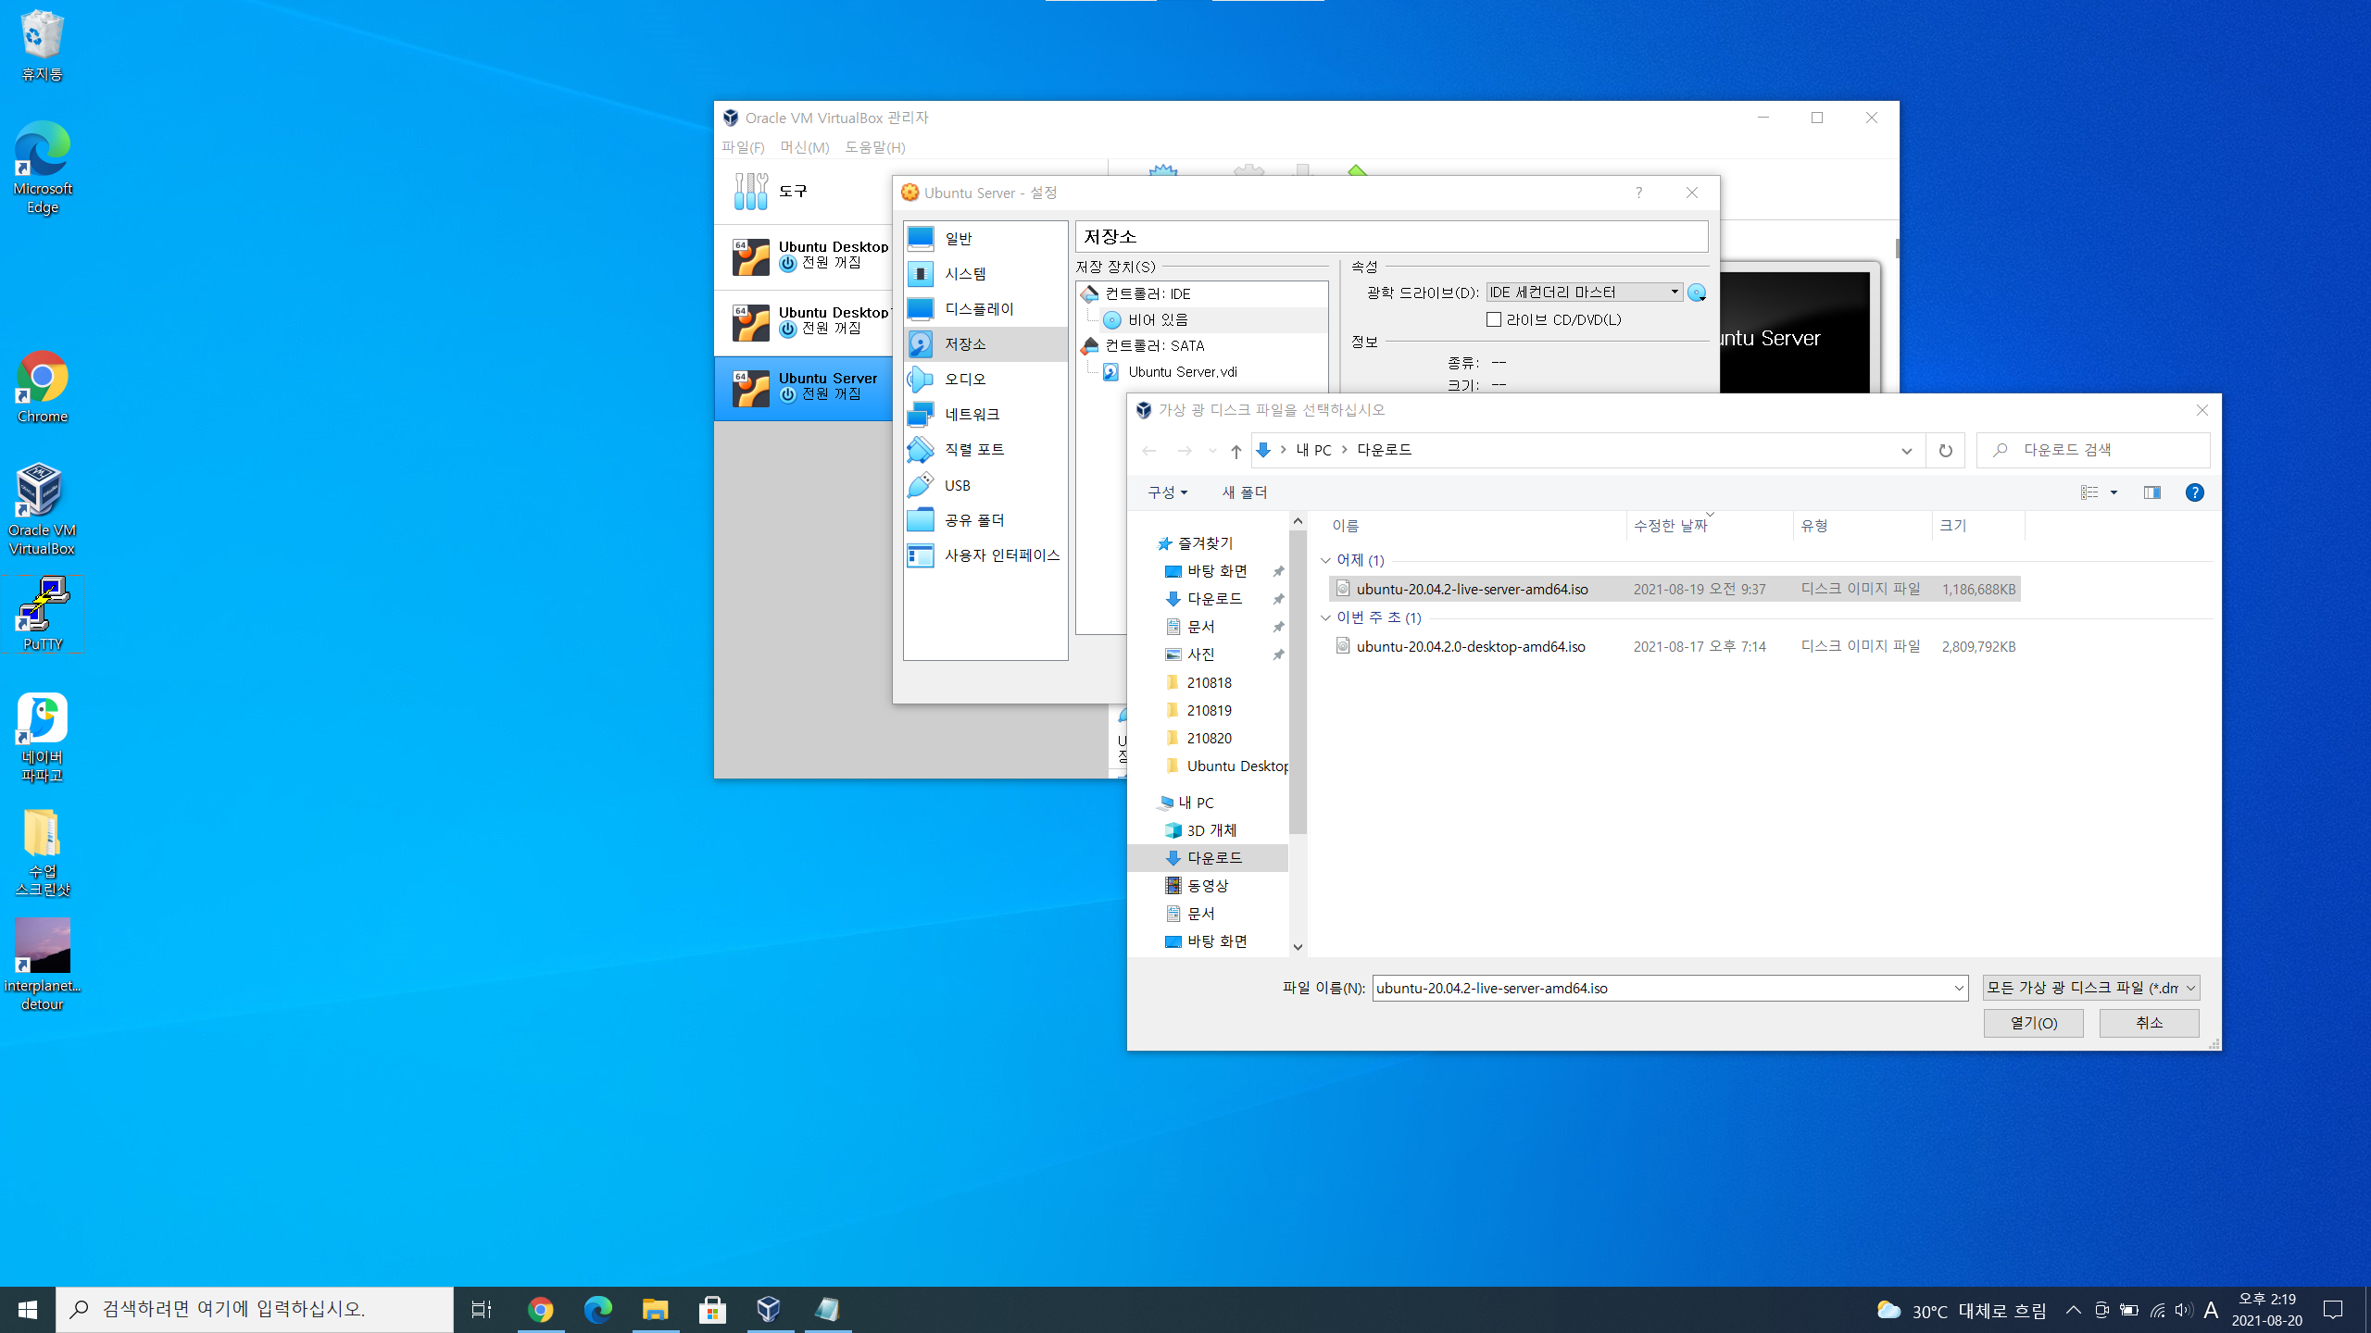Image resolution: width=2371 pixels, height=1333 pixels.
Task: Click the optical disk chooser icon
Action: click(x=1696, y=293)
